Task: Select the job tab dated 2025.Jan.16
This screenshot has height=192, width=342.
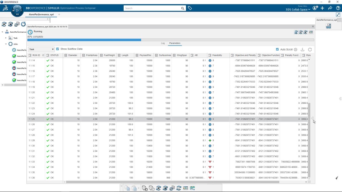Action: (47, 27)
